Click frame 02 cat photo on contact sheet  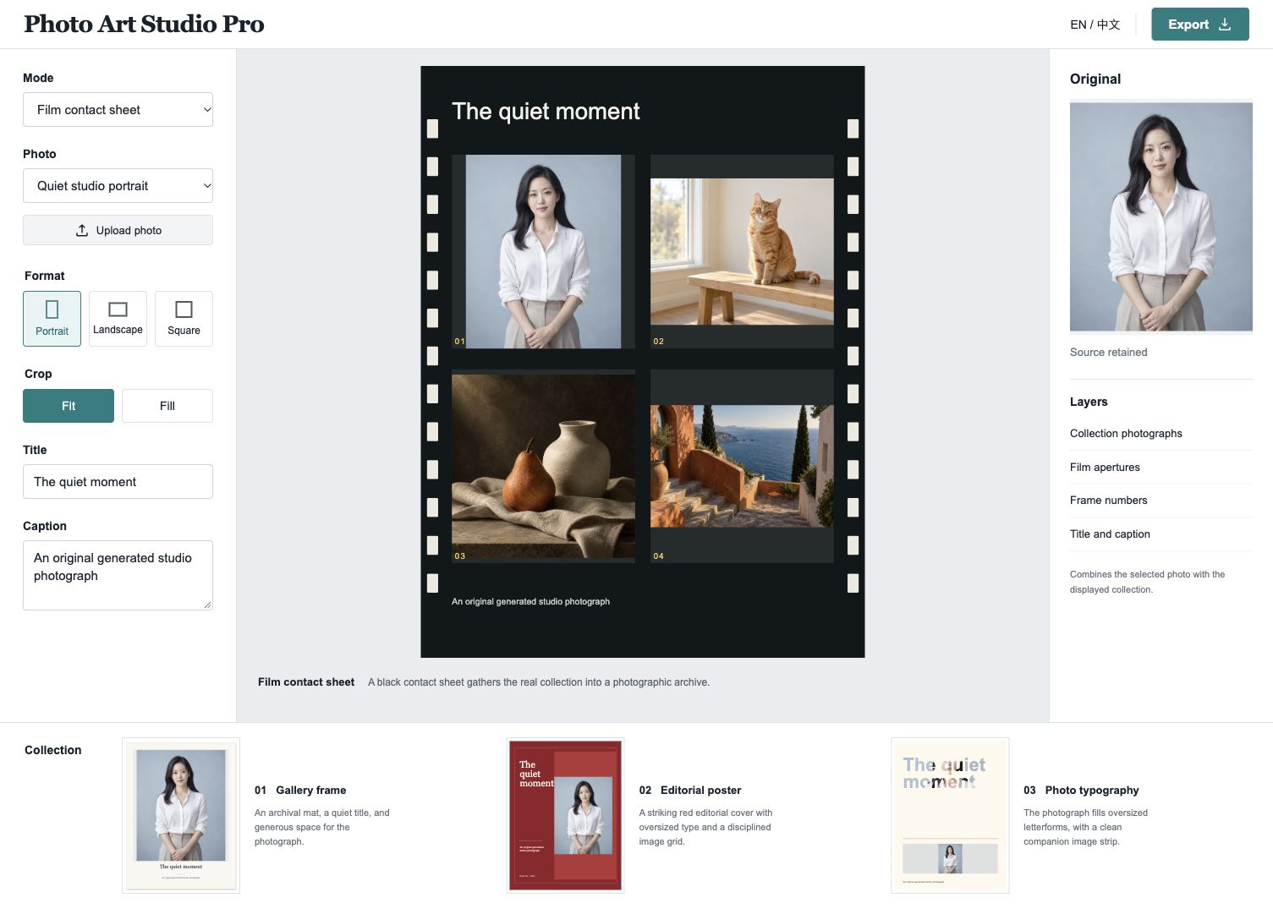pos(742,251)
